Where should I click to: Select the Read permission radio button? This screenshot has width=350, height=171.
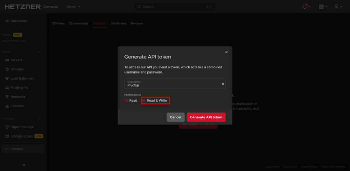126,101
